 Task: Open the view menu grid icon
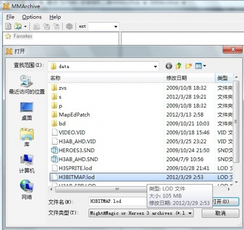(201, 66)
